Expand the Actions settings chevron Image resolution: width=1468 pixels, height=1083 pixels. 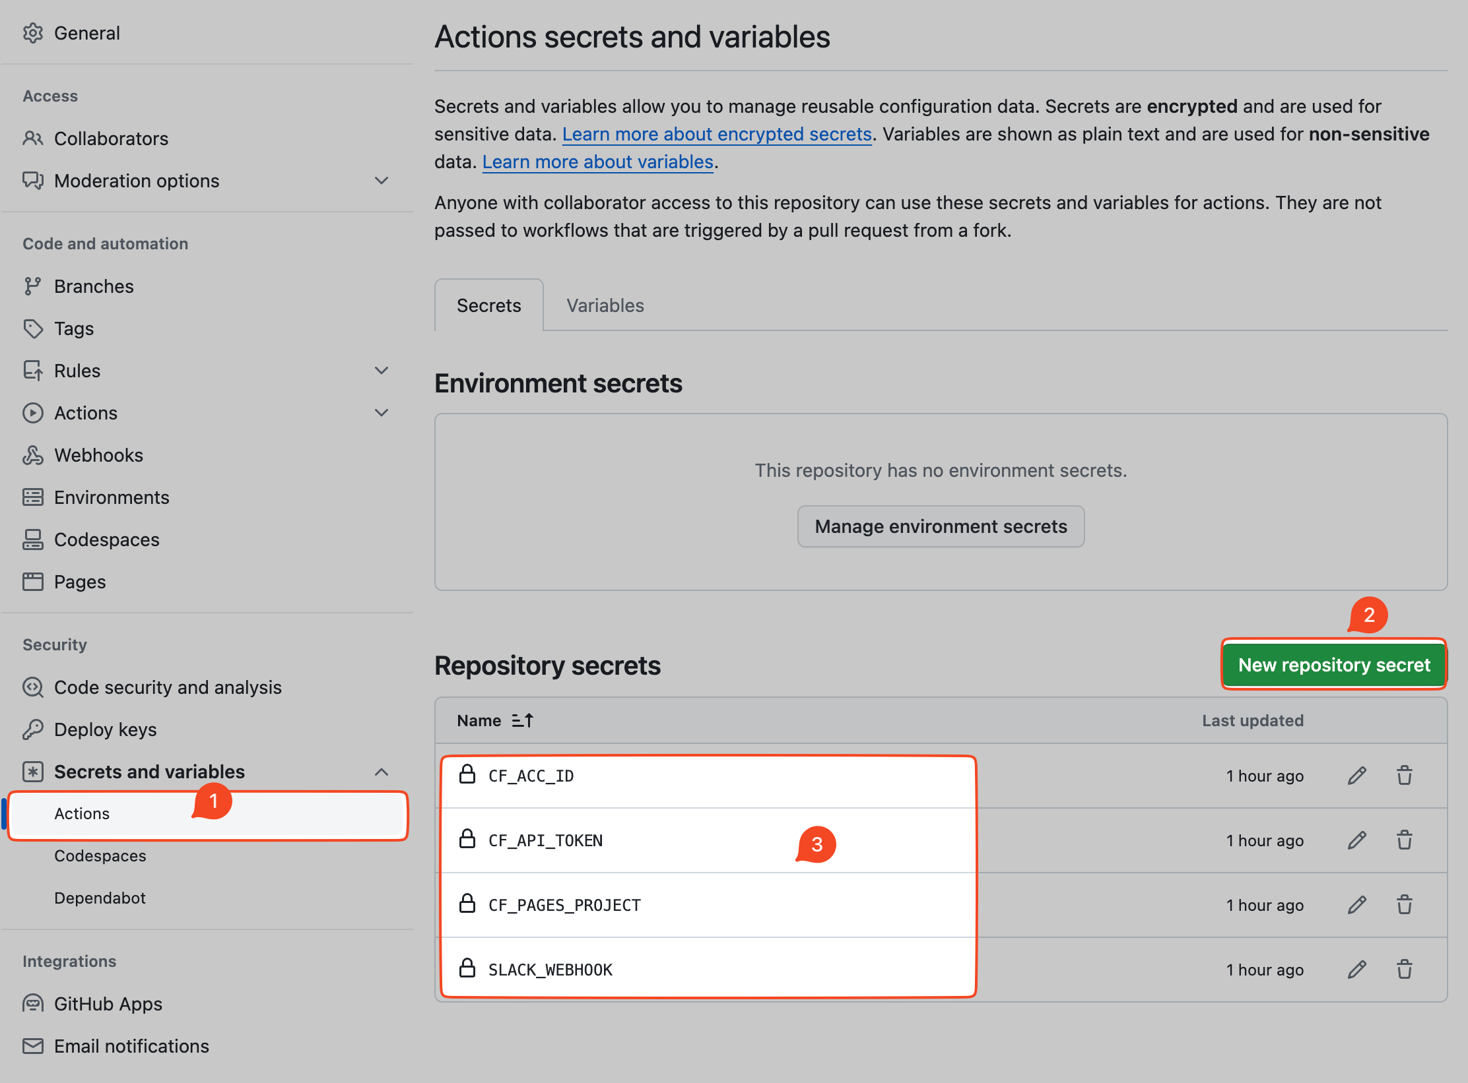(x=381, y=413)
